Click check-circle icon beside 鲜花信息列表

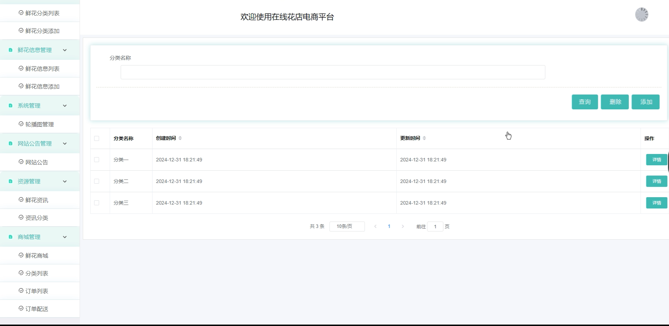click(21, 68)
